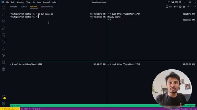Open the Testing flask icon view
This screenshot has height=110, width=197.
click(x=3, y=49)
